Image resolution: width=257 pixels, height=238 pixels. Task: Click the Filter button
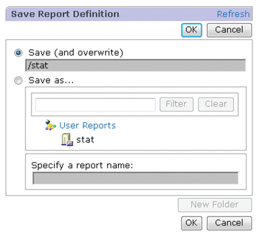tap(176, 104)
